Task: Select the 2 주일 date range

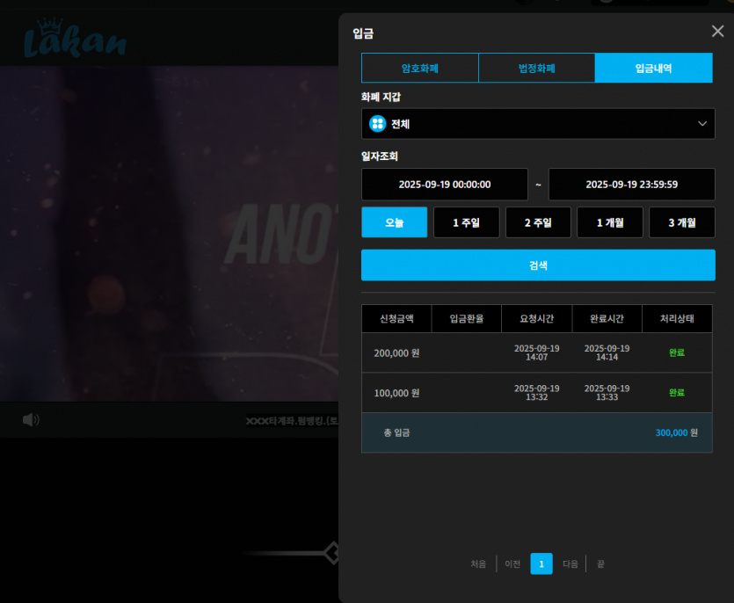Action: pyautogui.click(x=538, y=222)
